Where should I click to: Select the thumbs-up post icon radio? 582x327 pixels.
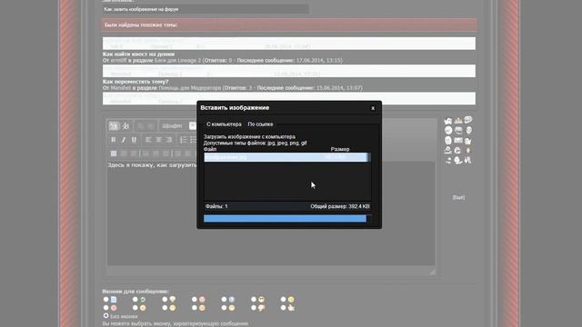pos(283,308)
